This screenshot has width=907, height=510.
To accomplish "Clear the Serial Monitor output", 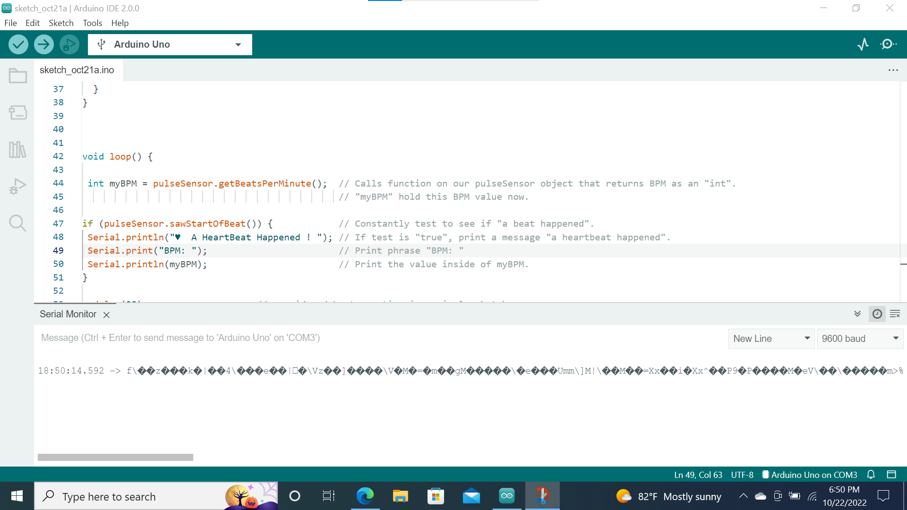I will [895, 314].
